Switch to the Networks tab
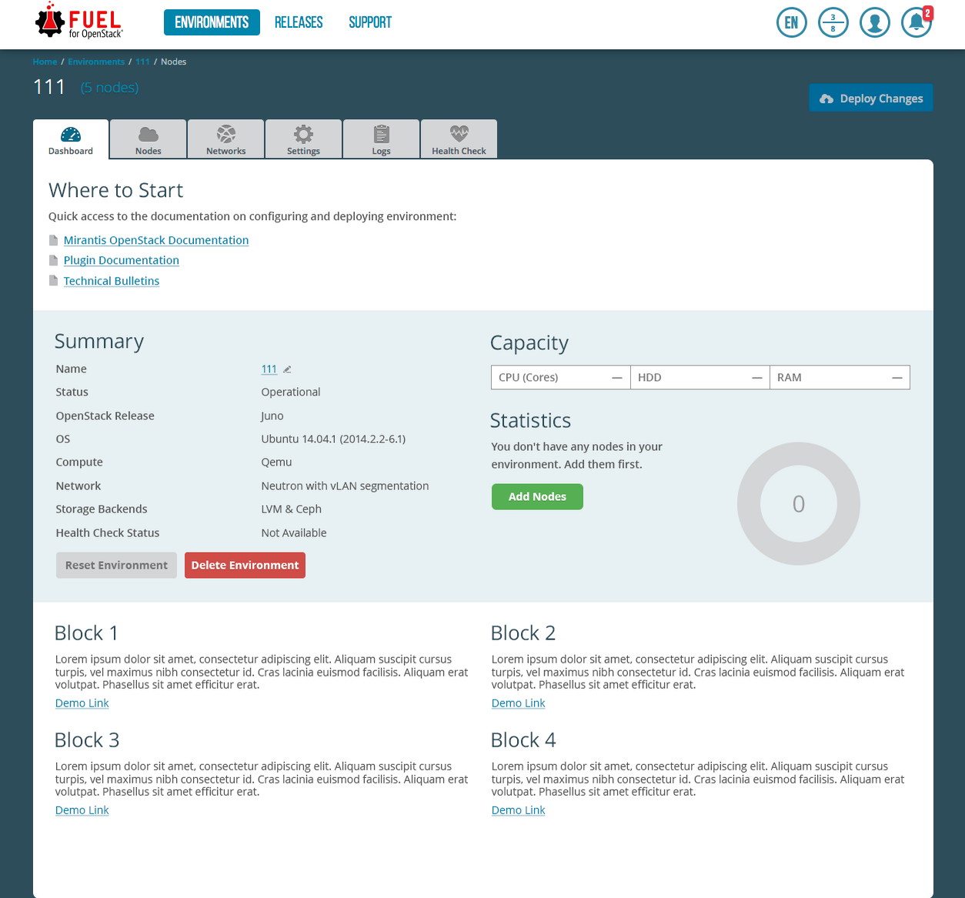Screen dimensions: 965x898 (x=226, y=139)
